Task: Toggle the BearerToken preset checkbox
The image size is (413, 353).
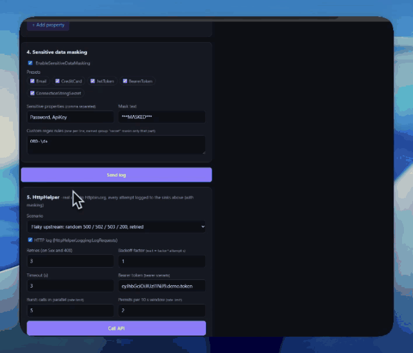Action: 125,81
